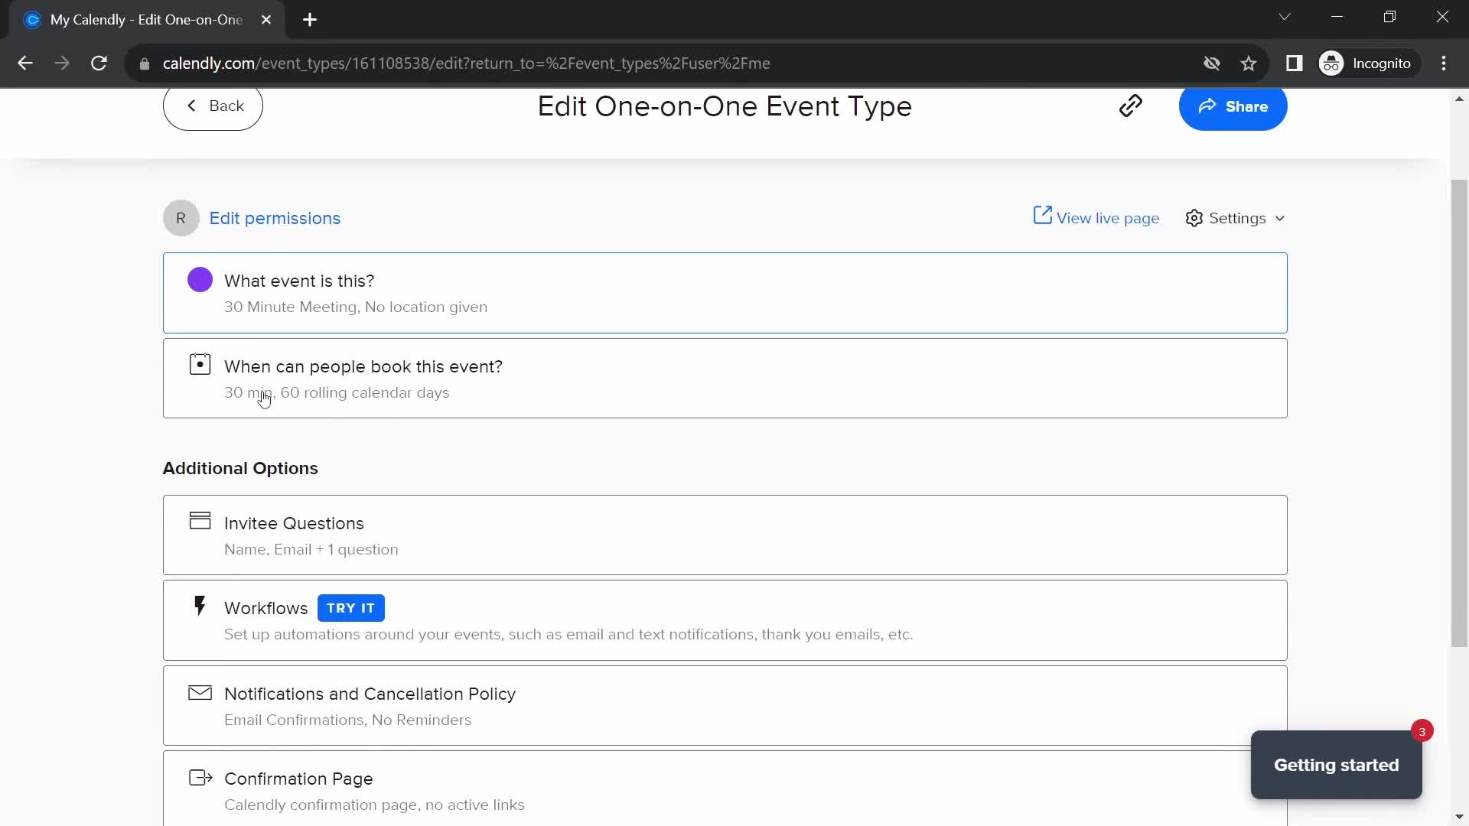Viewport: 1469px width, 826px height.
Task: Click the Notifications email icon
Action: point(200,692)
